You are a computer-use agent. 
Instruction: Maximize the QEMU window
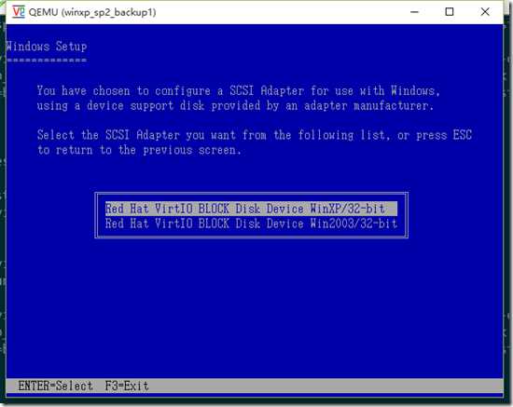(450, 12)
